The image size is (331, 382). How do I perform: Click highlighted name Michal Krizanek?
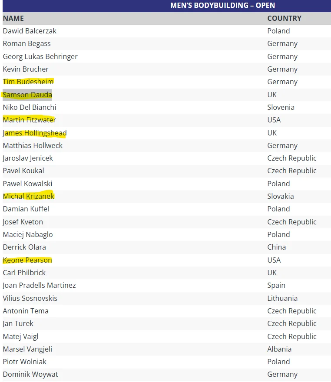29,196
